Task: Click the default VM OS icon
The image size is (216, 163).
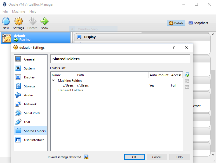Action: [x=7, y=38]
